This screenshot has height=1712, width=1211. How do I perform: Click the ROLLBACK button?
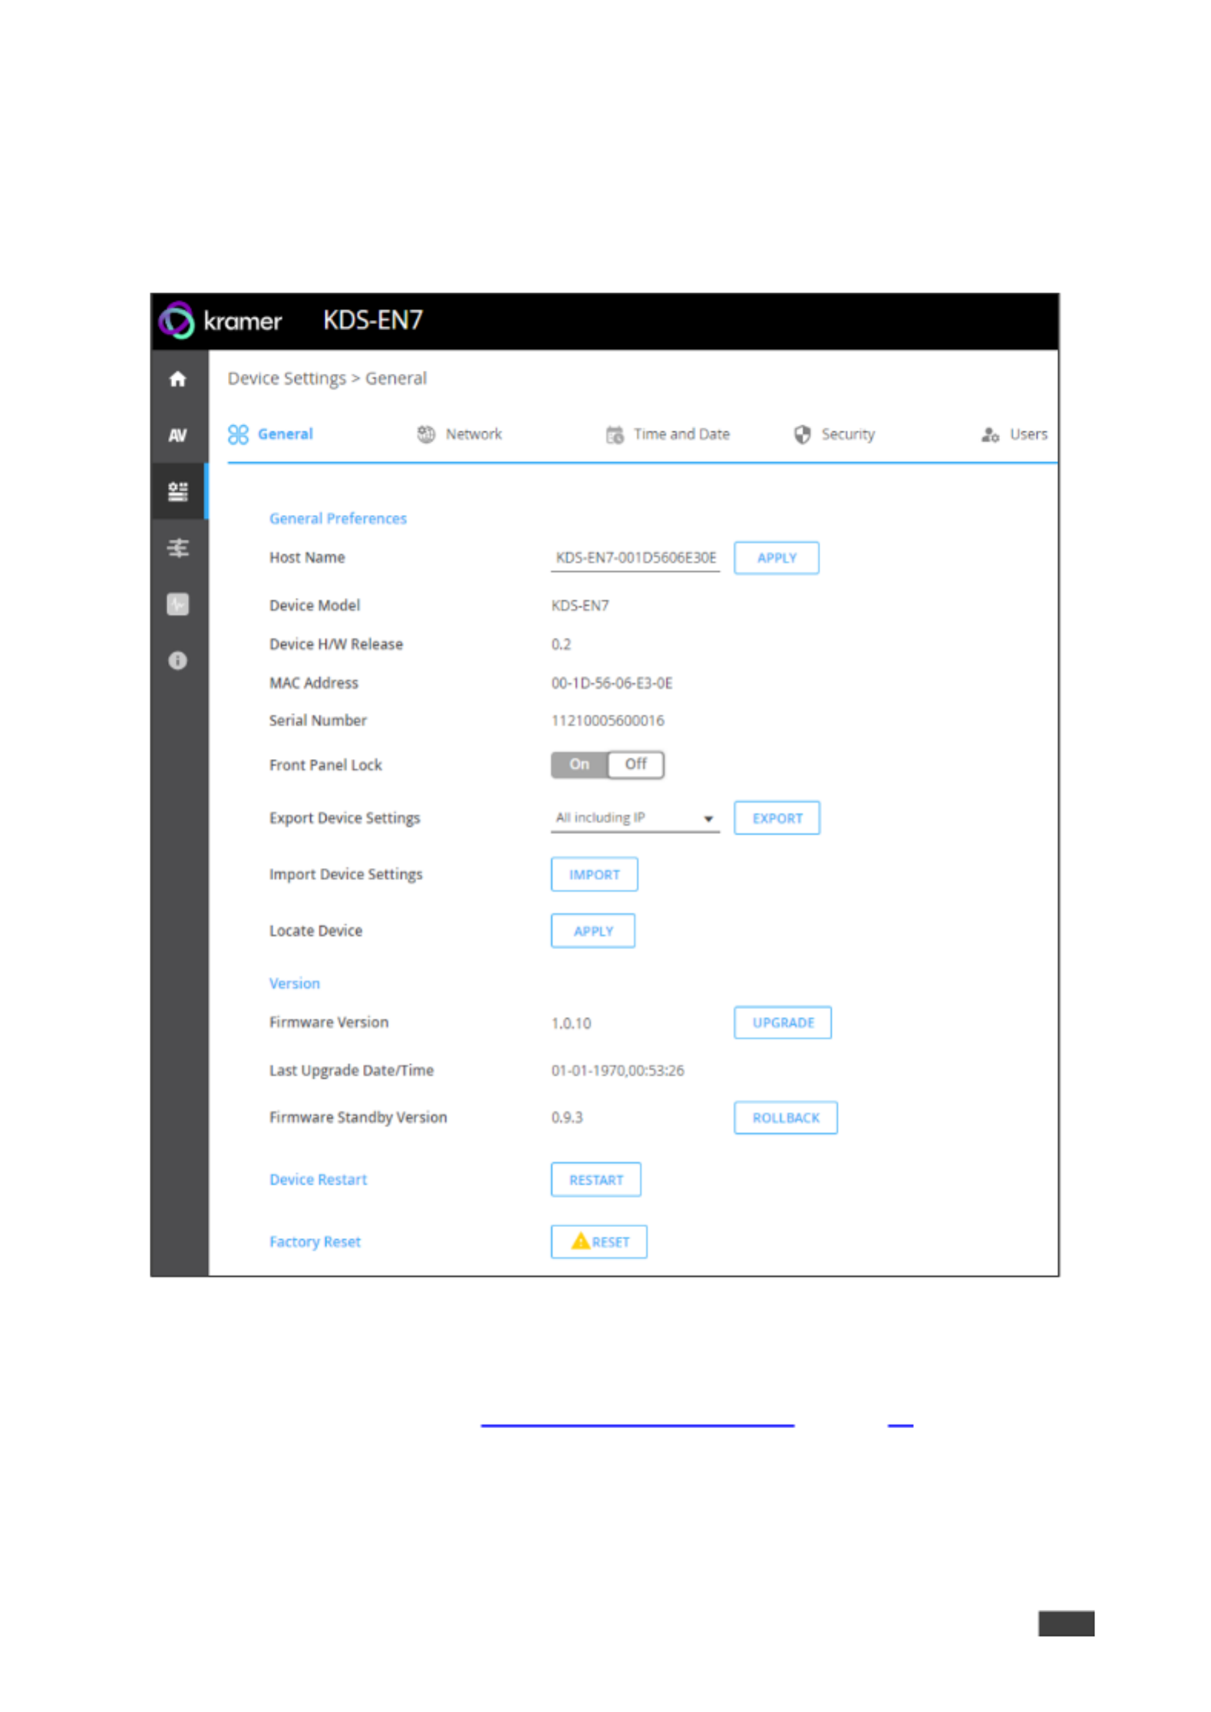coord(786,1118)
